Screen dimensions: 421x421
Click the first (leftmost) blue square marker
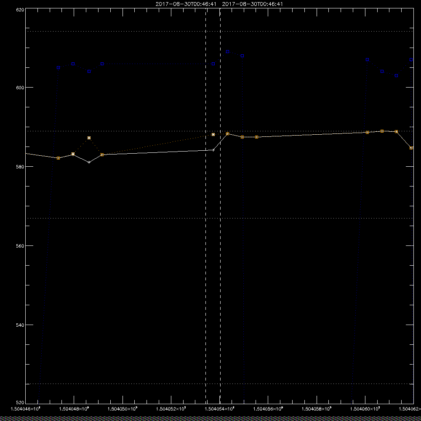tap(58, 68)
